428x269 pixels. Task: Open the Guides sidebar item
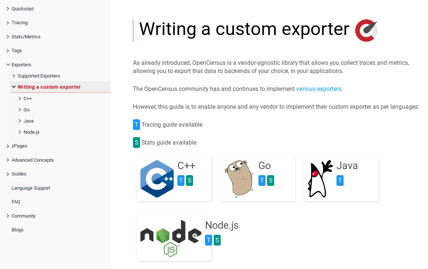click(19, 174)
